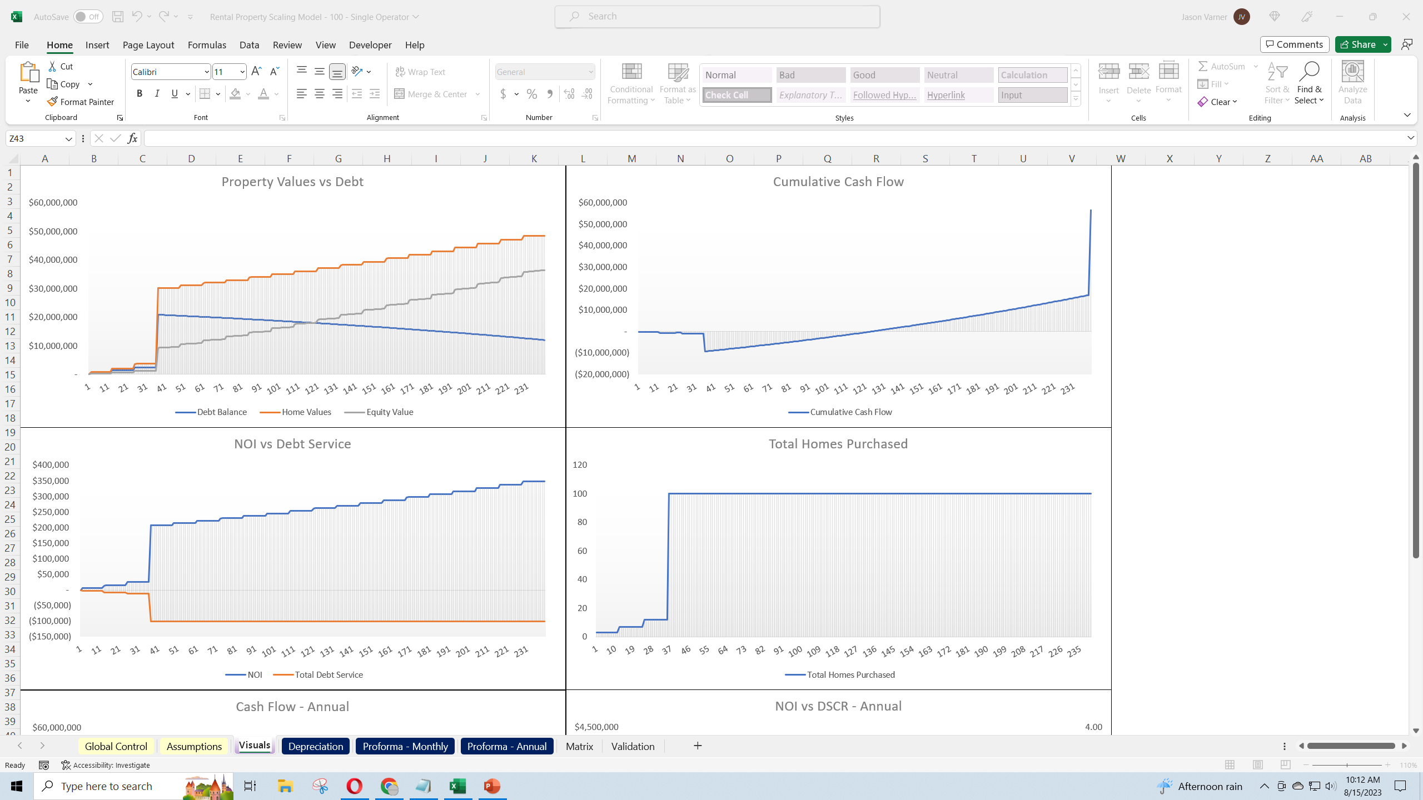Toggle the Bottom Align button
1423x800 pixels.
point(337,72)
